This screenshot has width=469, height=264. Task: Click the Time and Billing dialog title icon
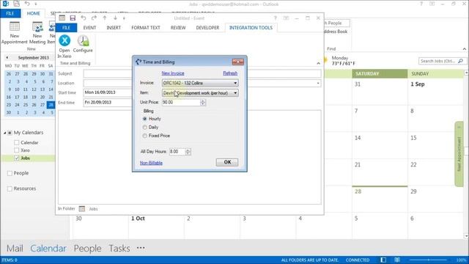[139, 62]
